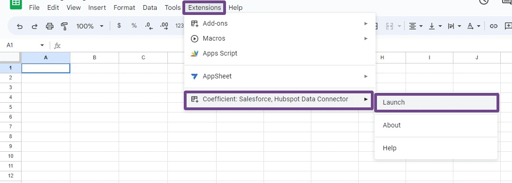Click the Undo arrow icon
This screenshot has width=512, height=183.
point(20,26)
